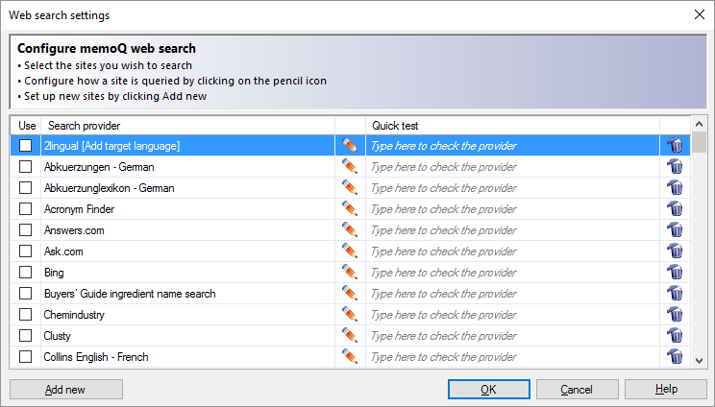This screenshot has height=407, width=715.
Task: Check the box next to Answers.com
Action: point(26,230)
